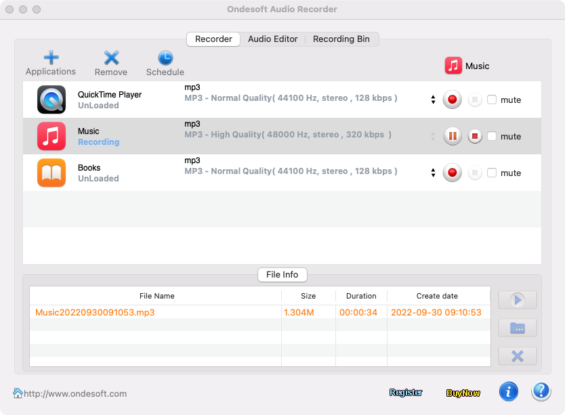Image resolution: width=565 pixels, height=415 pixels.
Task: Sort by the Size column header
Action: [x=308, y=296]
